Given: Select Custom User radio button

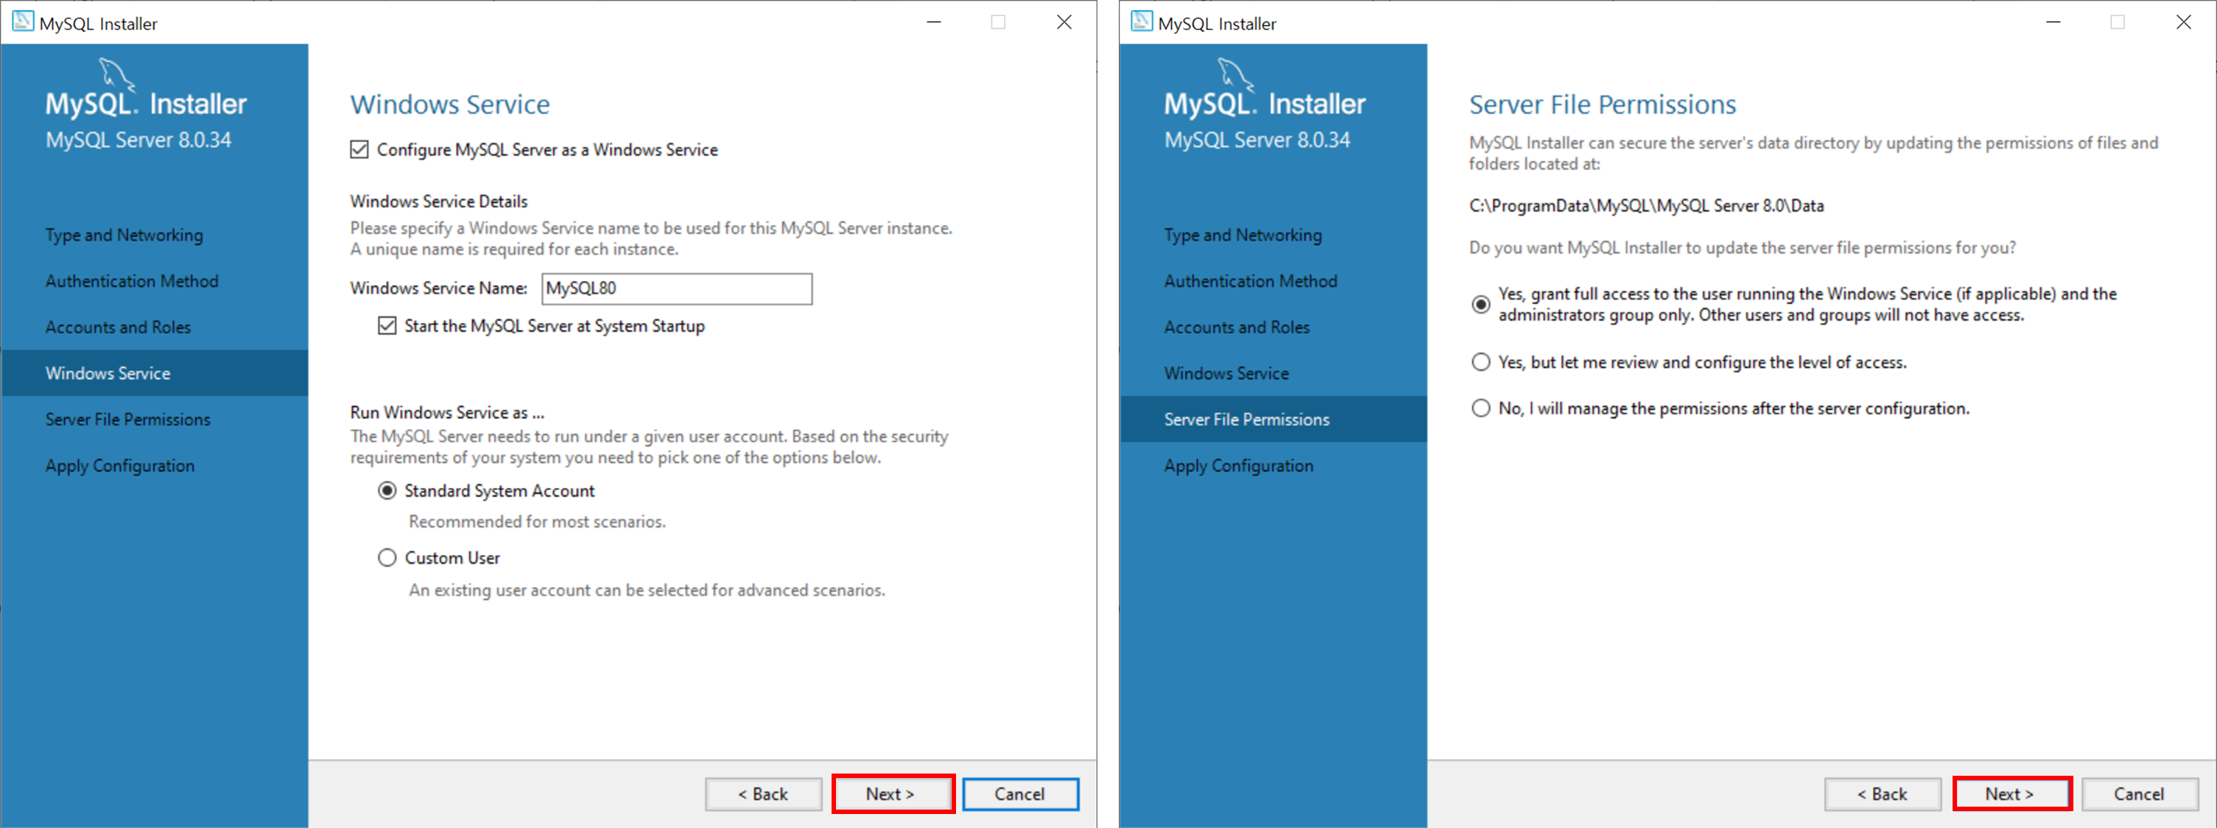Looking at the screenshot, I should coord(387,558).
